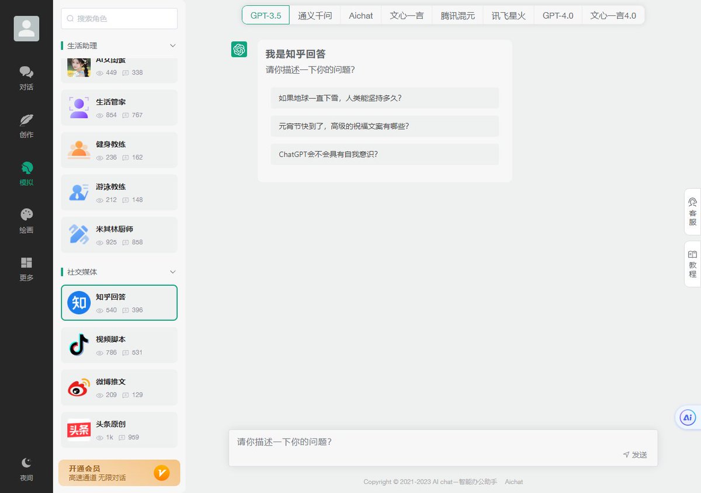Screen dimensions: 701x493
Task: Choose the 游泳教练 role icon
Action: click(79, 192)
